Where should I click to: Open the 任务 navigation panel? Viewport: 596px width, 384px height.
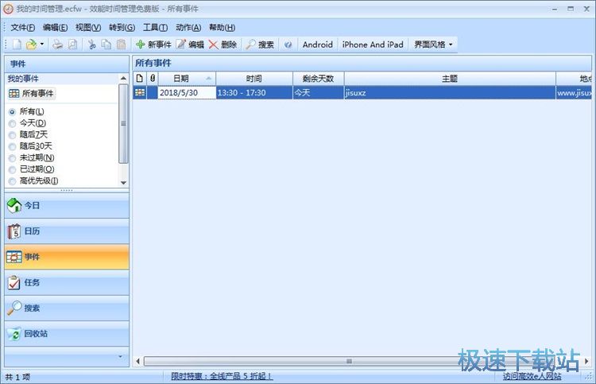pyautogui.click(x=67, y=282)
